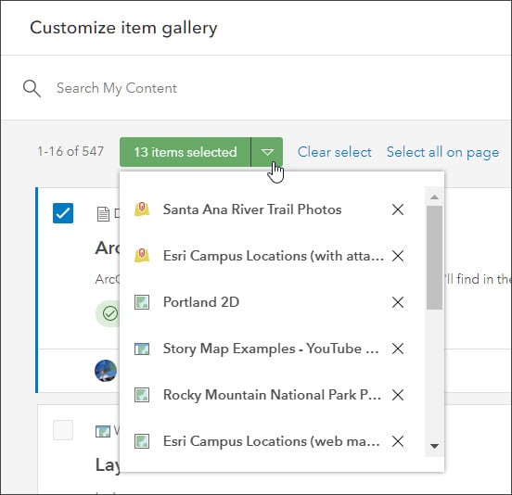
Task: Click the Portland 2D web map icon
Action: coord(142,302)
